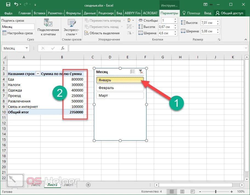
Task: Select Март in the slicer
Action: click(120, 95)
